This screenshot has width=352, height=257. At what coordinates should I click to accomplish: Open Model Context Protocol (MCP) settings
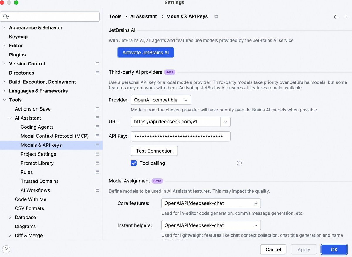tap(55, 136)
